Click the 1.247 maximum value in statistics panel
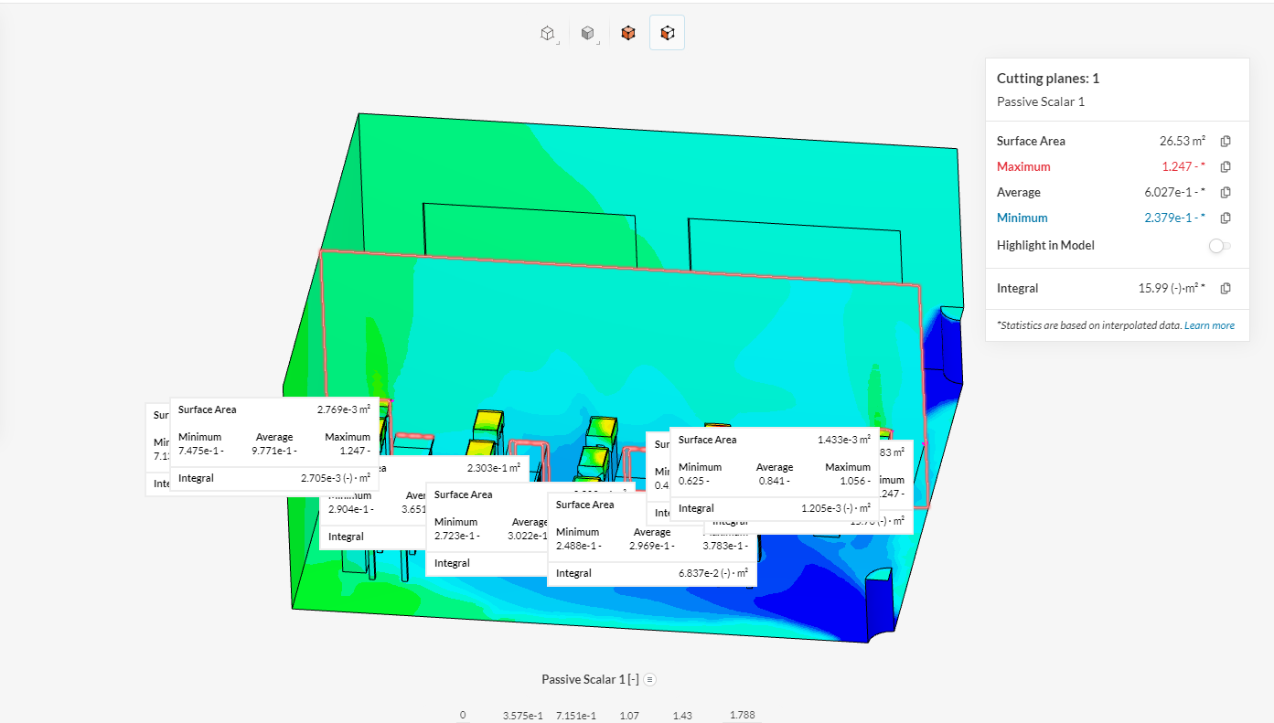1274x723 pixels. point(1183,166)
